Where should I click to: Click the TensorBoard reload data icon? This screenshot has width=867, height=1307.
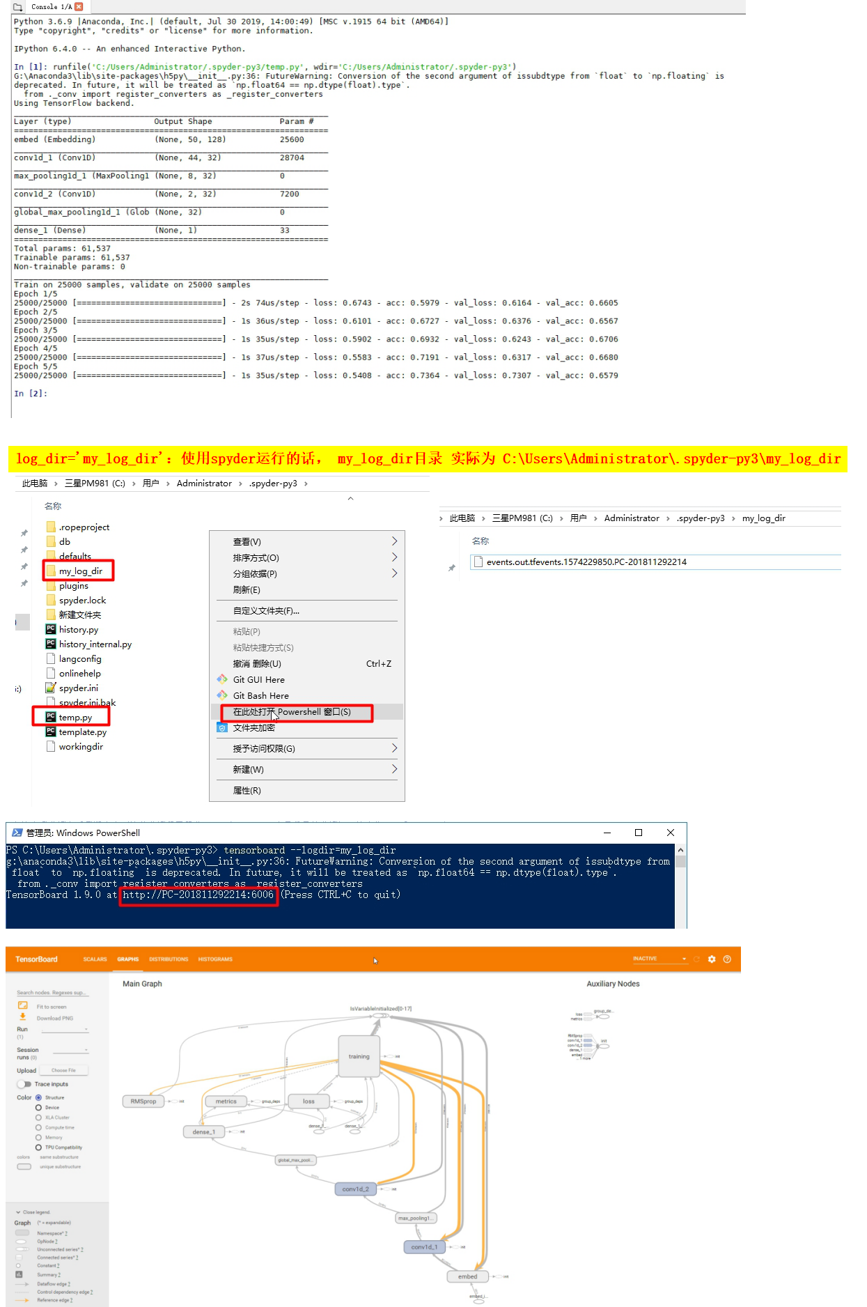tap(696, 959)
